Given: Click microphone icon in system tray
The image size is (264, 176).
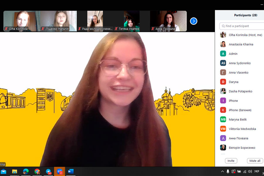Looking at the screenshot, I should point(228,172).
